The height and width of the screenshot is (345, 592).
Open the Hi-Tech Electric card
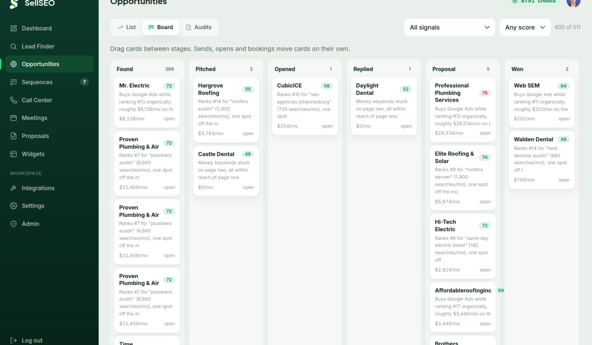click(x=463, y=246)
